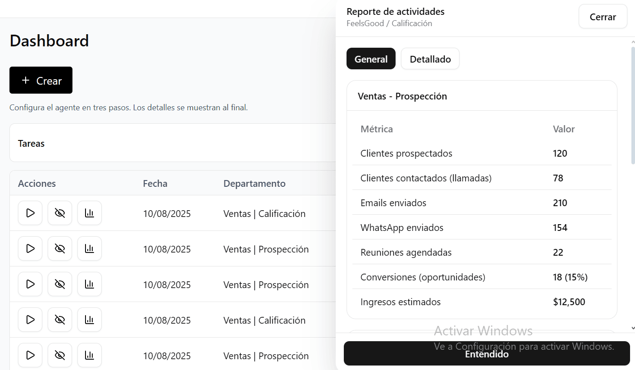Click the Acciones column header
The image size is (635, 370).
point(37,183)
